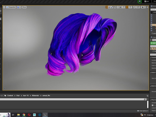Click the green Add Component button

[x=153, y=43]
